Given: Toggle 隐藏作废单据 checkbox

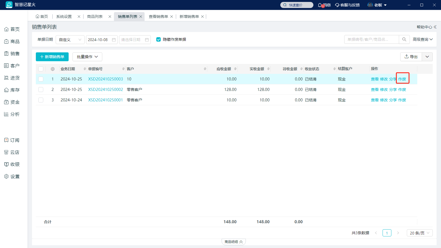Looking at the screenshot, I should 158,39.
